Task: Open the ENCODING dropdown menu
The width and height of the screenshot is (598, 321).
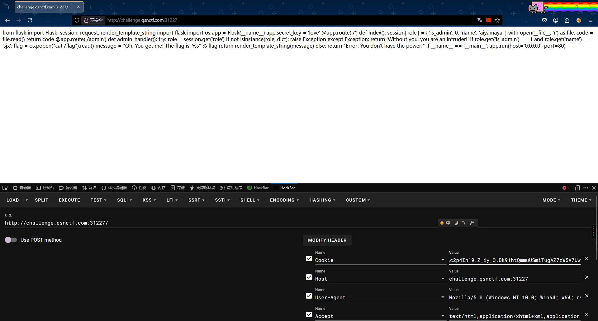Action: (284, 200)
